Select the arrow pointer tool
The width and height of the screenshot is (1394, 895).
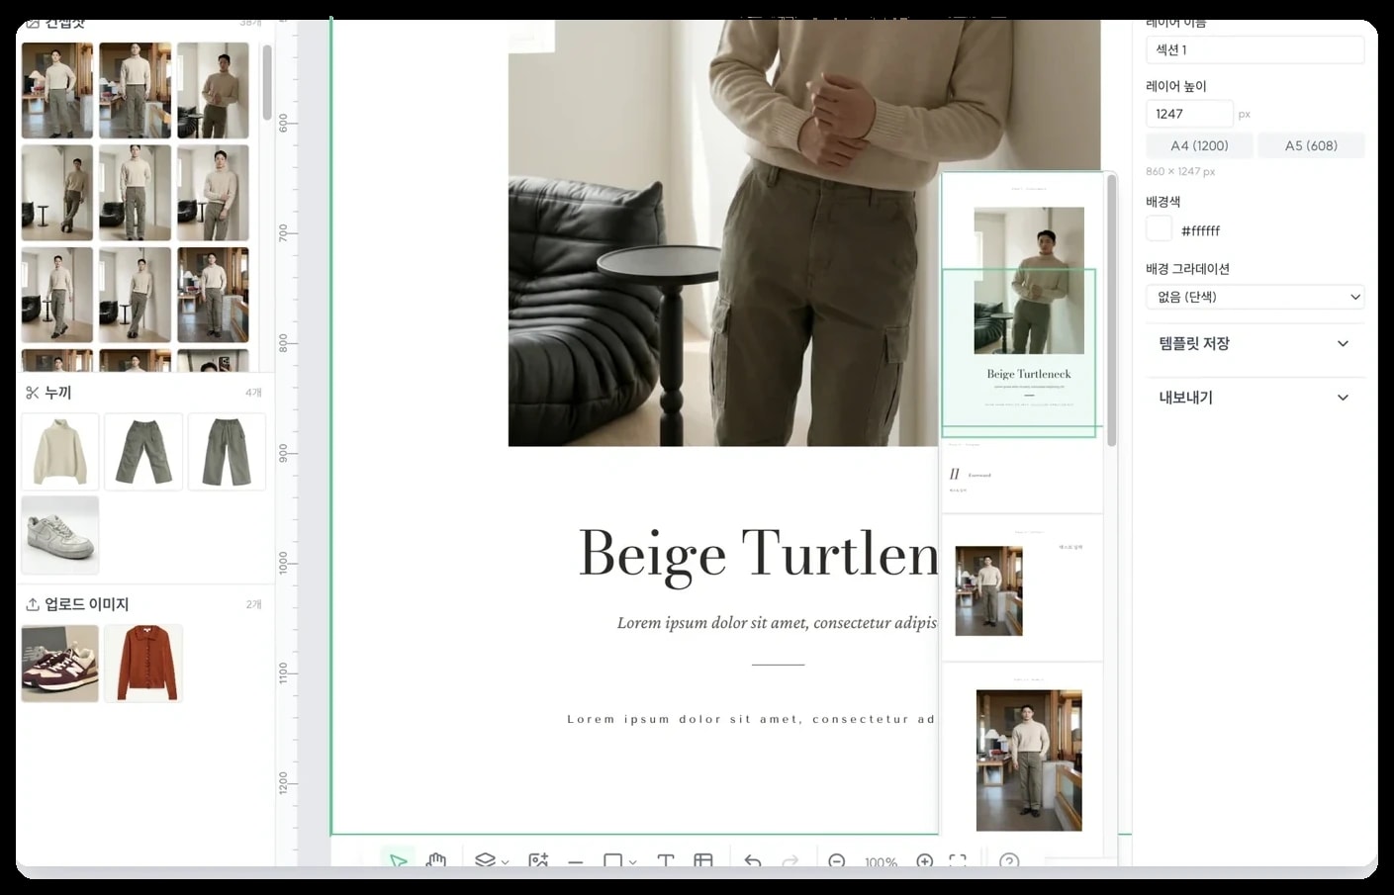click(398, 861)
